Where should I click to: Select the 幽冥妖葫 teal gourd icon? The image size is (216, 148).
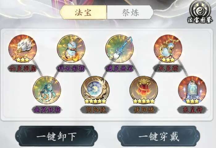click(x=47, y=90)
